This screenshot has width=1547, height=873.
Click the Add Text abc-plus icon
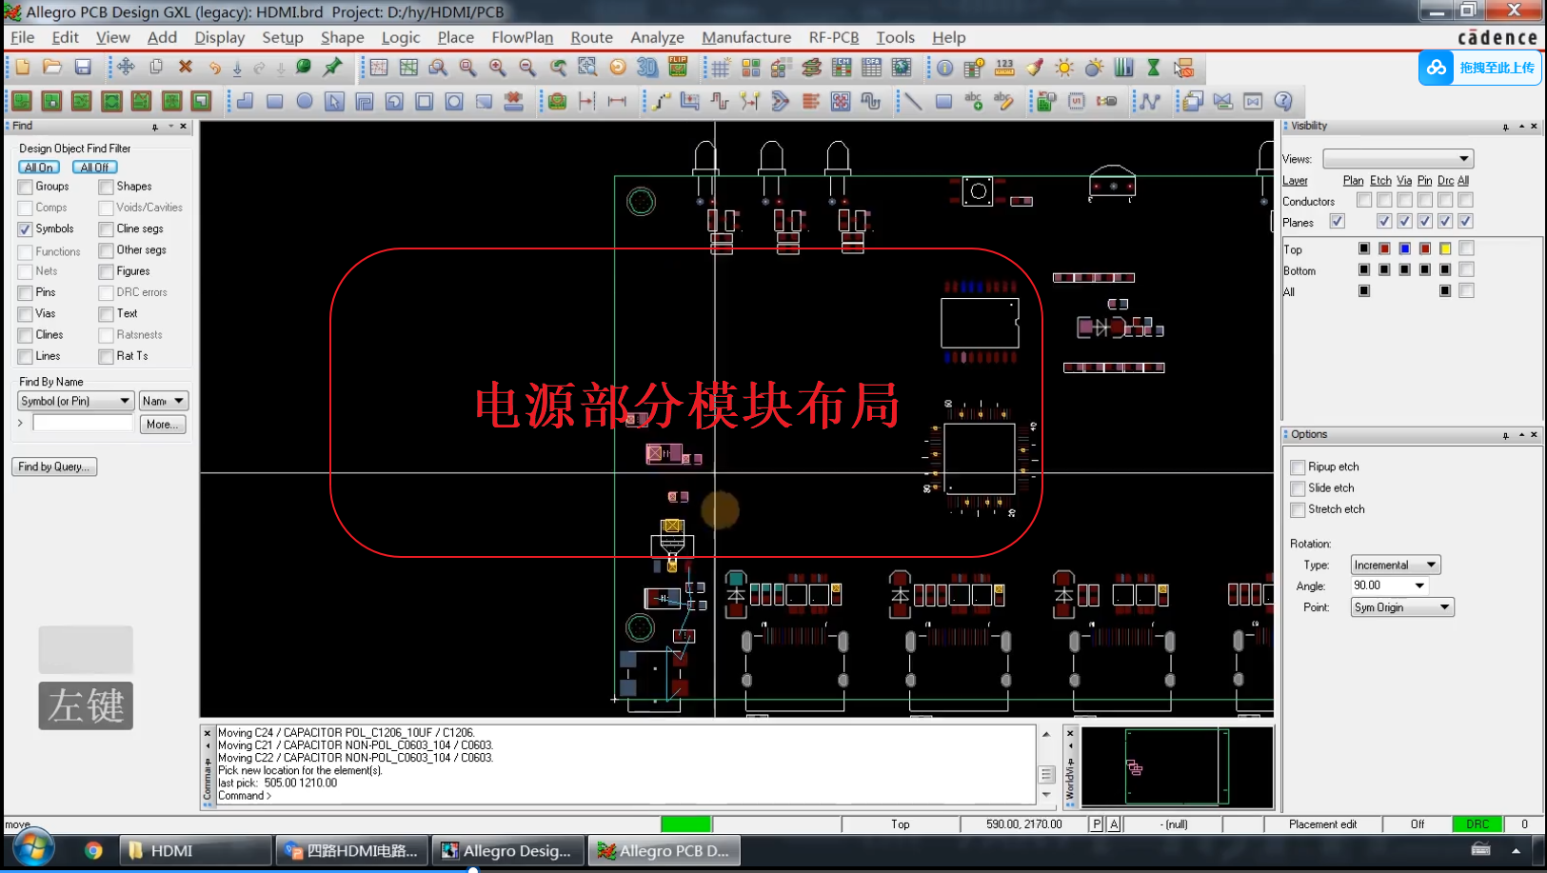(973, 101)
